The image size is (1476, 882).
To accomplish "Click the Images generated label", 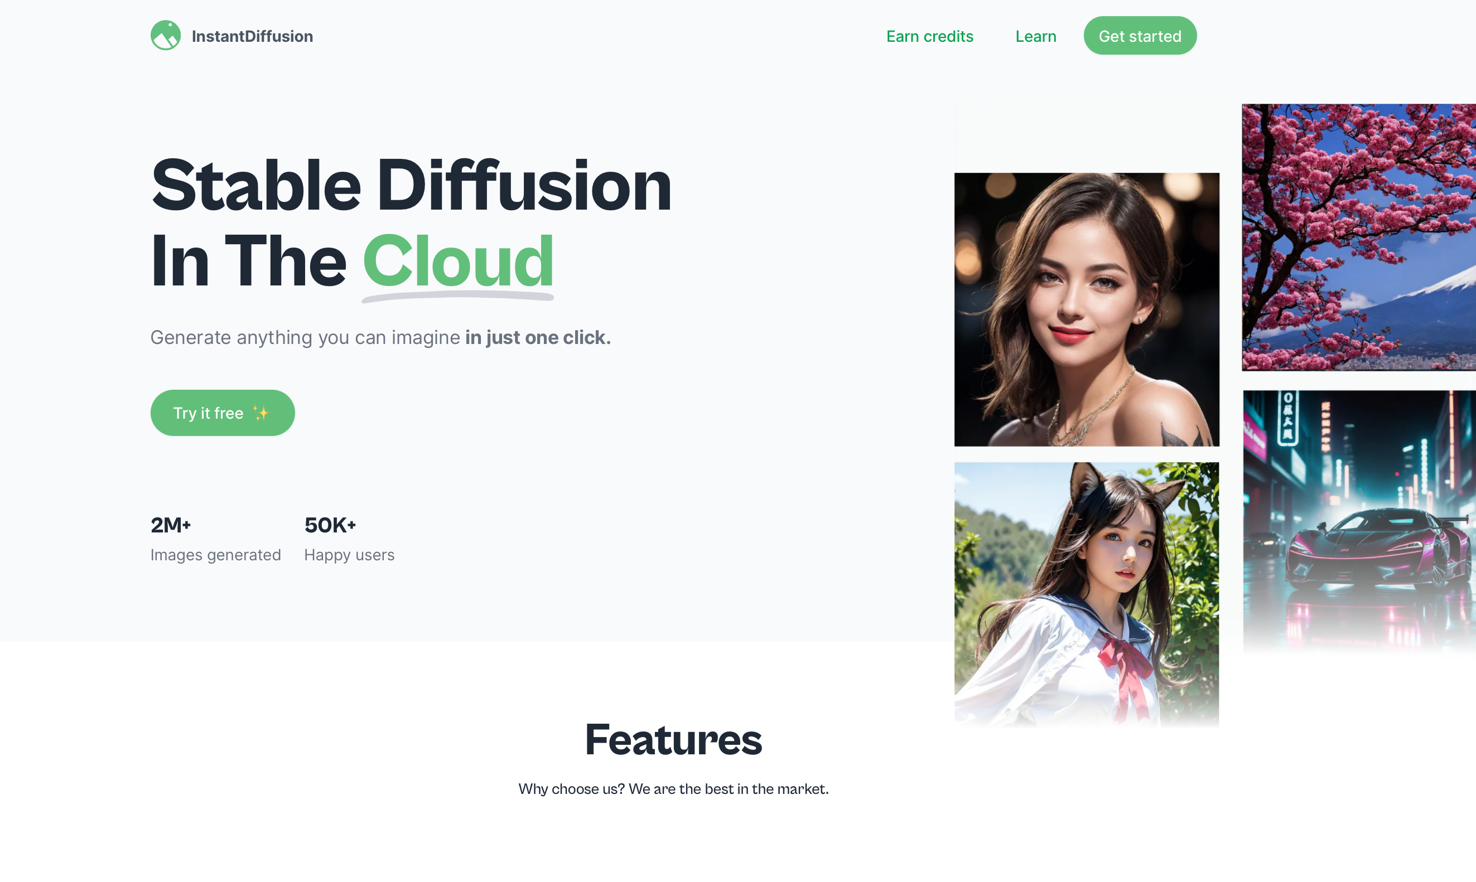I will pyautogui.click(x=215, y=555).
